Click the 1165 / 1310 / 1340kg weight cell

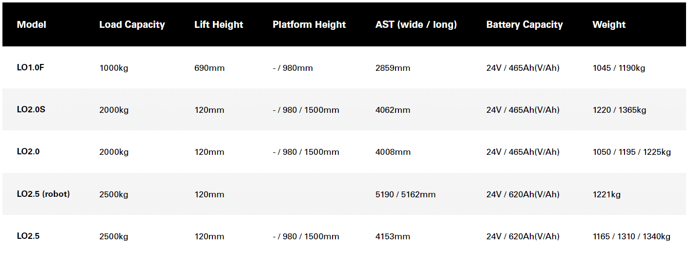coord(631,236)
